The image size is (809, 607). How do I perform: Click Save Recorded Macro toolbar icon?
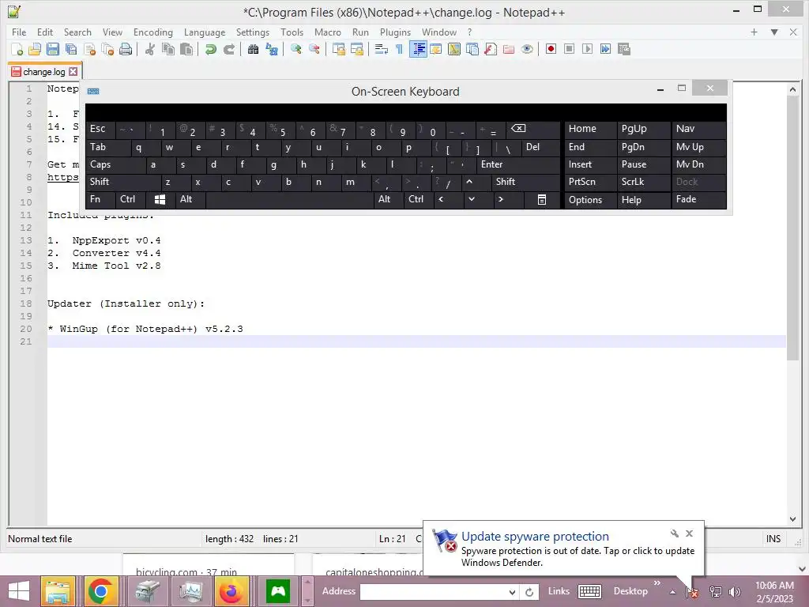(x=624, y=49)
